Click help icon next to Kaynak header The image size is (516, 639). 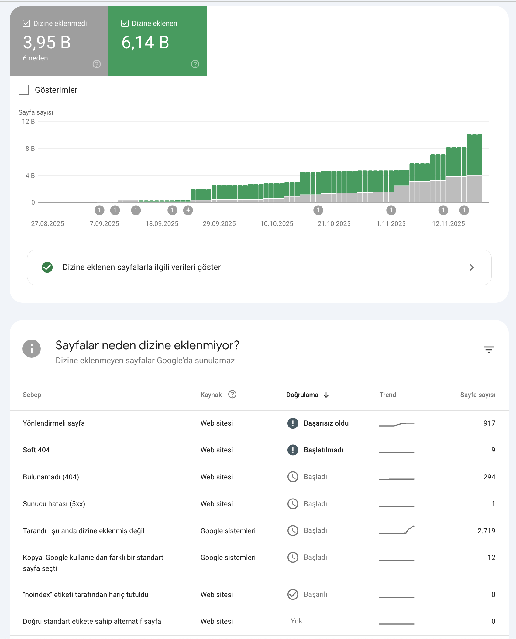click(232, 394)
